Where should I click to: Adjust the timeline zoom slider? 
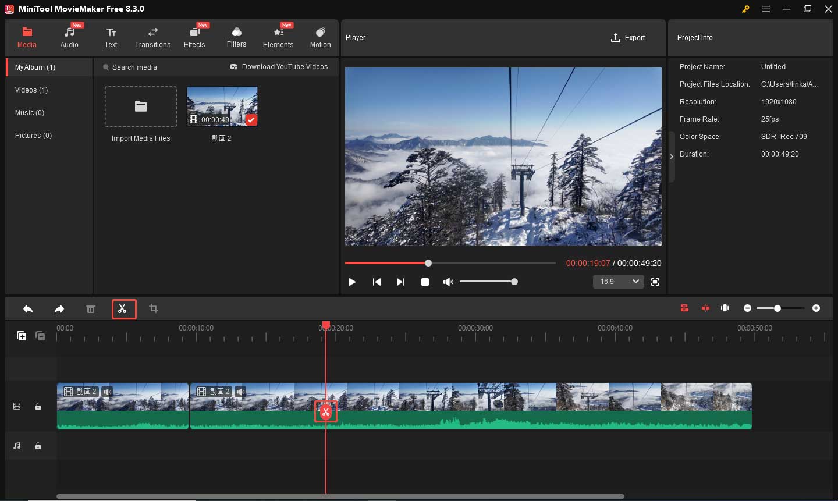[x=780, y=308]
